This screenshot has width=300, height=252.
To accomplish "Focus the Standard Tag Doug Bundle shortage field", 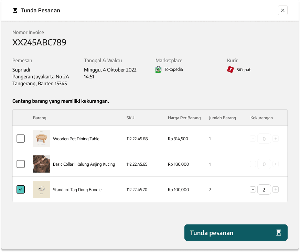I will point(264,189).
